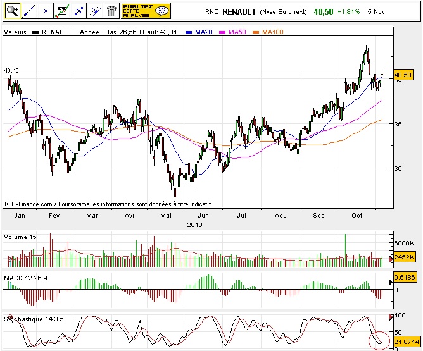
Task: Click the Stochastique 14 3 5 label
Action: (x=34, y=319)
